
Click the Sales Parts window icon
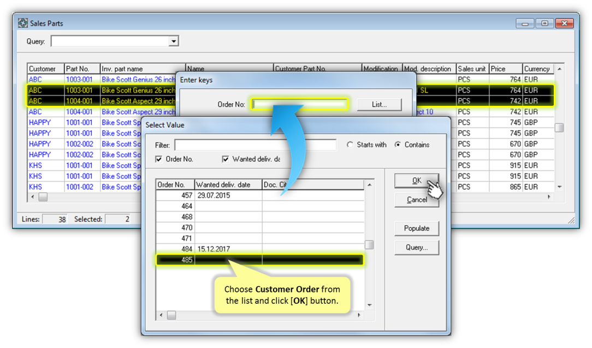click(23, 23)
